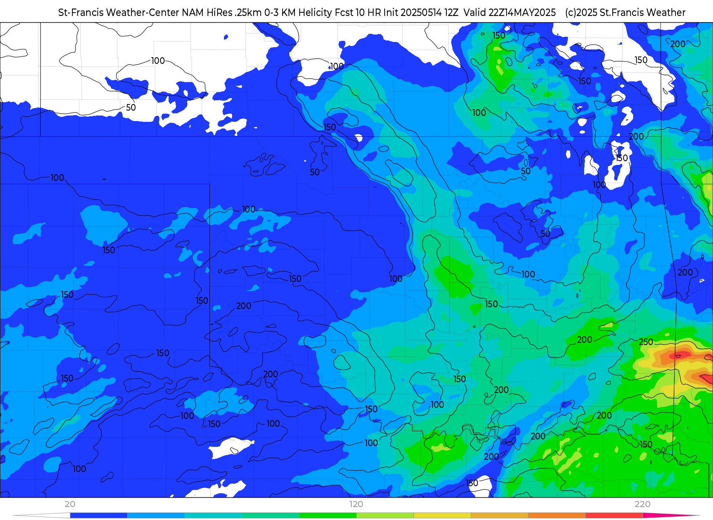This screenshot has height=520, width=713.
Task: Click the '20' colorbar scale label
Action: pos(70,504)
